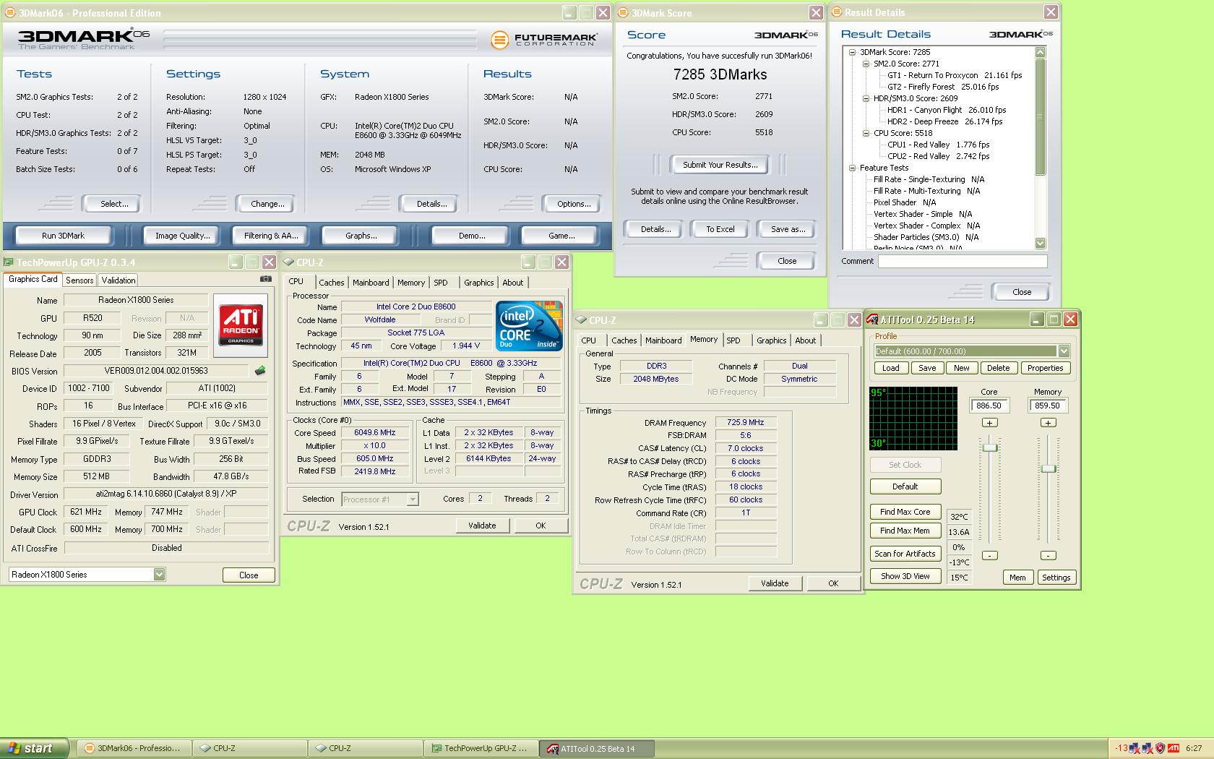
Task: Click Save as button in 3DMark Score
Action: coord(788,229)
